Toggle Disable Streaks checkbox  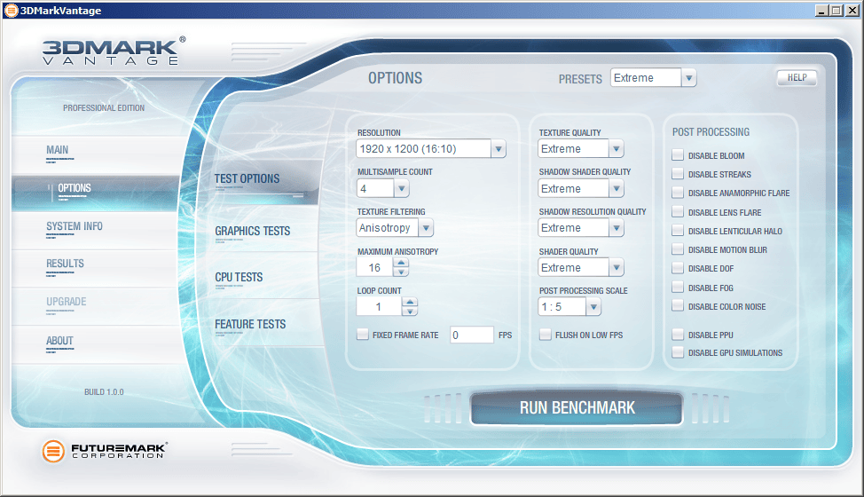(x=678, y=174)
